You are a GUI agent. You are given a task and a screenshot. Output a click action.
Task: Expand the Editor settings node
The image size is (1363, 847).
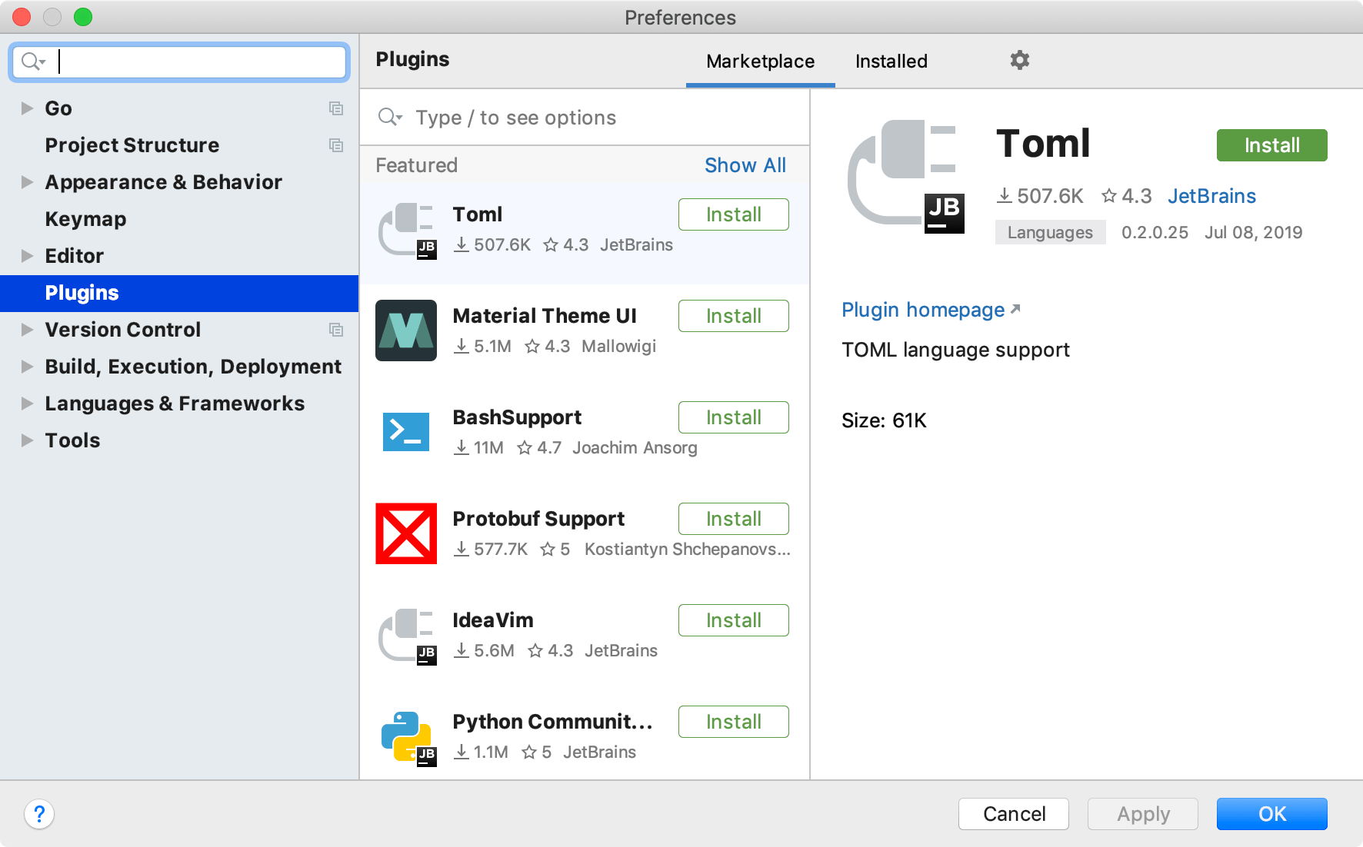(27, 256)
